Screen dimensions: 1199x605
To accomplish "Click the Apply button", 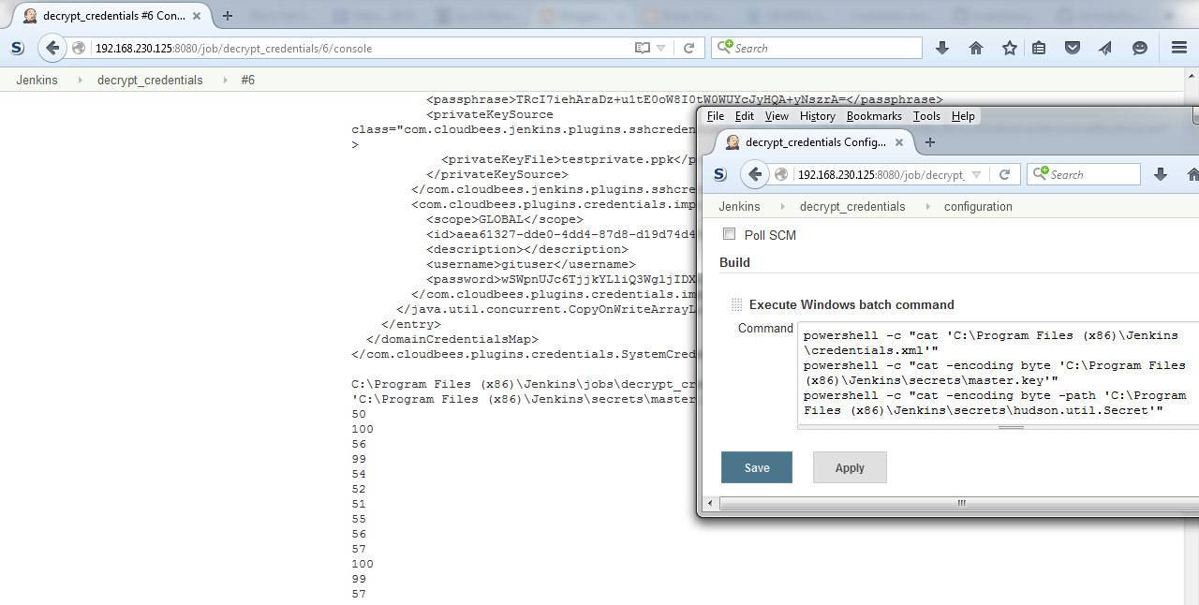I will tap(849, 467).
